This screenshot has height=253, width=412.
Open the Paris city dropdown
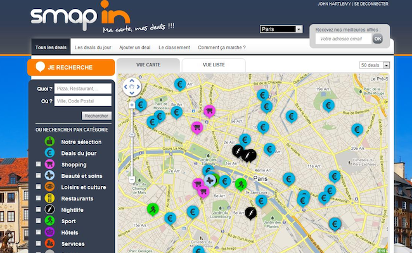tap(281, 29)
